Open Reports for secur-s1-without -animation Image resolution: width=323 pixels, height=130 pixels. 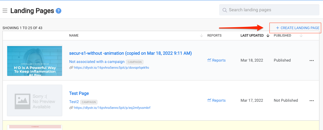[x=216, y=60]
